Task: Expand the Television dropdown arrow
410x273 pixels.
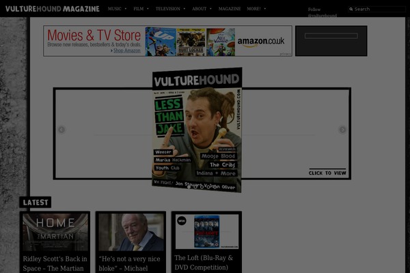Action: (x=184, y=9)
